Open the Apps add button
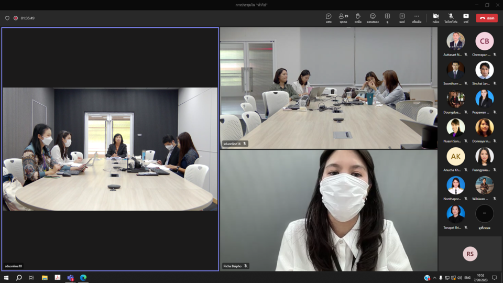The width and height of the screenshot is (503, 283). click(x=402, y=18)
